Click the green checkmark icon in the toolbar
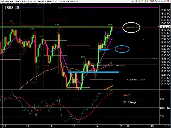 139,1
